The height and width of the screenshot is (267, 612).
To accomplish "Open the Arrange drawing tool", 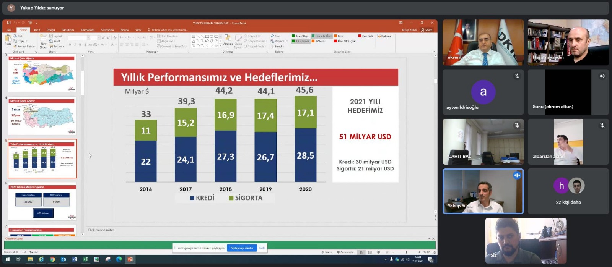I will point(228,39).
